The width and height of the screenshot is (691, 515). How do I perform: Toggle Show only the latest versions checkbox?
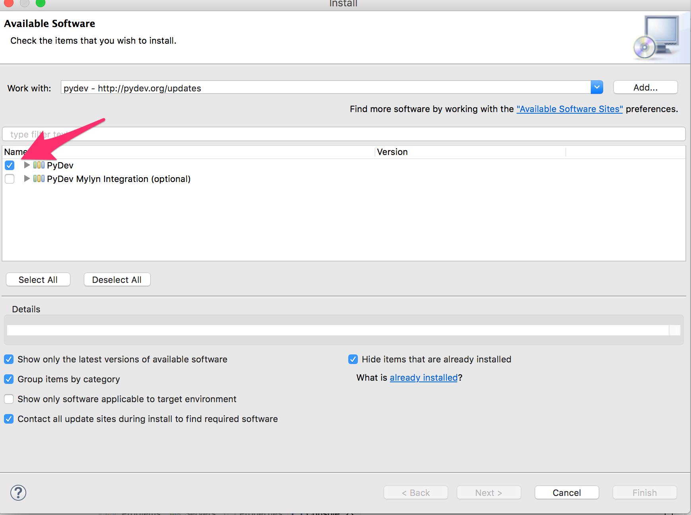[x=9, y=359]
